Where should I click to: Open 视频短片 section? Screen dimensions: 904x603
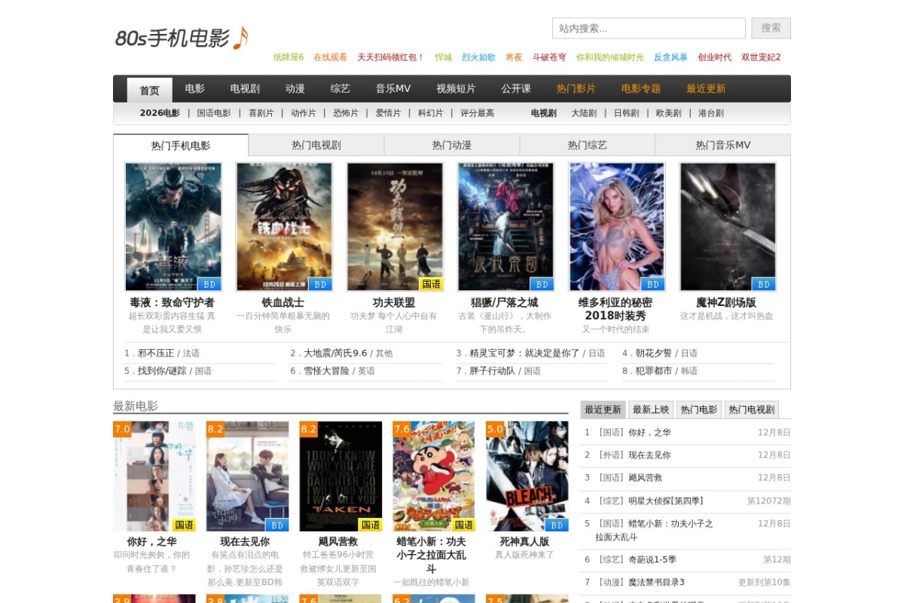[456, 89]
